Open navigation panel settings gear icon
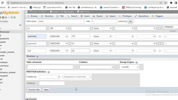 12,17
